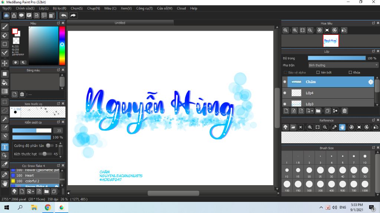Select the Magic Wand tool
Screen dimensions: 380x213
click(x=4, y=119)
